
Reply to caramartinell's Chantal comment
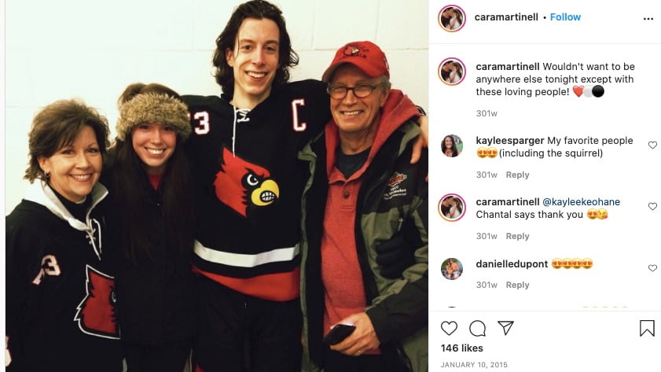[x=517, y=236]
